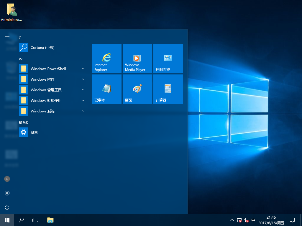Click the letter C group header
Screen dimensions: 302x226
pyautogui.click(x=20, y=38)
